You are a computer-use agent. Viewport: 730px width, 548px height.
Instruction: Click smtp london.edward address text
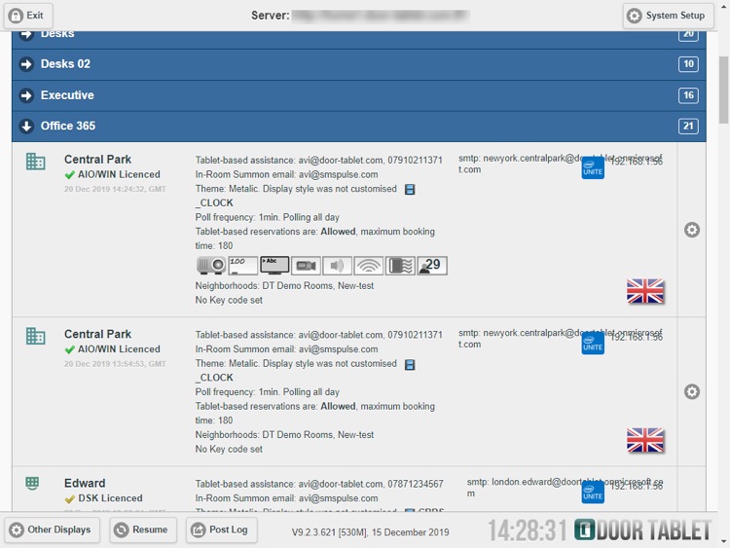tap(565, 488)
